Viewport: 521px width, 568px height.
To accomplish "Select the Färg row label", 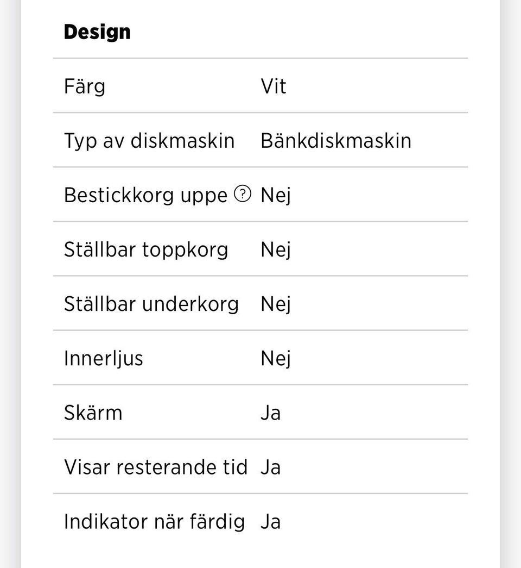I will click(85, 86).
